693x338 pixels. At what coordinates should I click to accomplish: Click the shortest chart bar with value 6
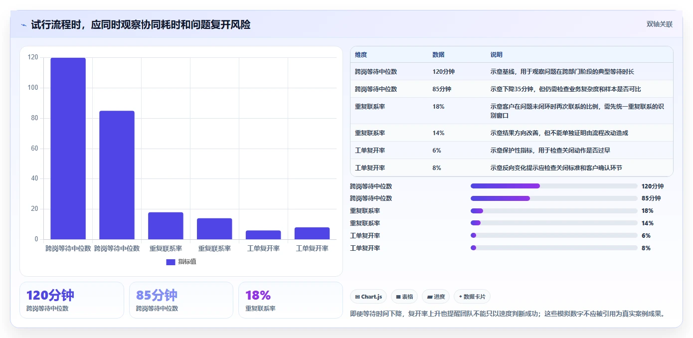(263, 235)
